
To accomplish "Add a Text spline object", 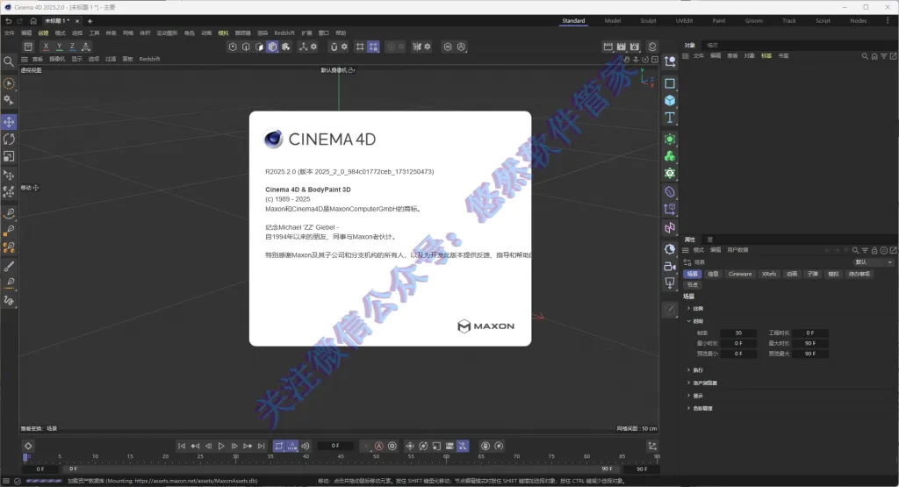I will 670,118.
